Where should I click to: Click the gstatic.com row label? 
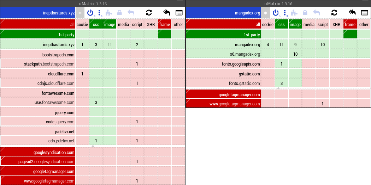pyautogui.click(x=223, y=74)
